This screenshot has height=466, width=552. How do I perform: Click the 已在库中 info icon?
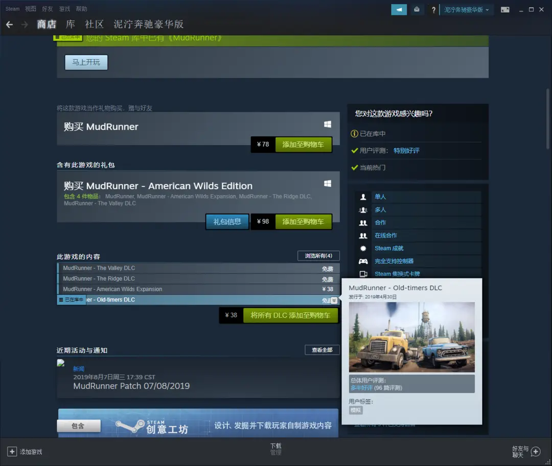pyautogui.click(x=354, y=134)
